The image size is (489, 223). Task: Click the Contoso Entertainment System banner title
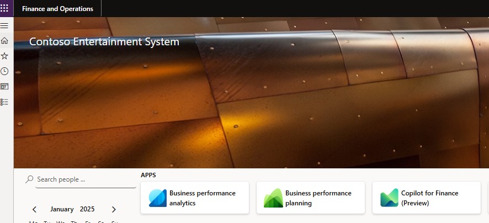point(104,42)
